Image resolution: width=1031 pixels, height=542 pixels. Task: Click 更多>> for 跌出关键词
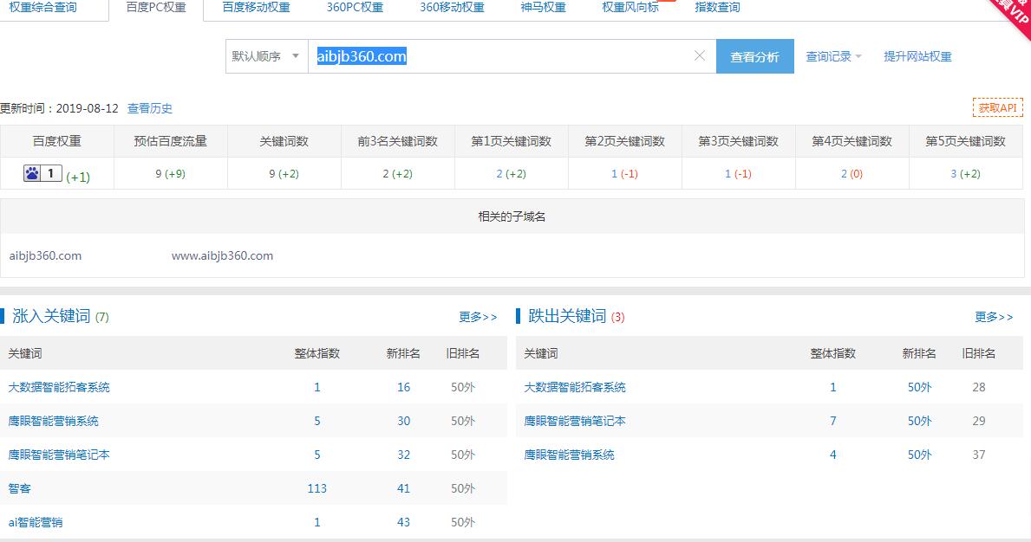tap(994, 317)
